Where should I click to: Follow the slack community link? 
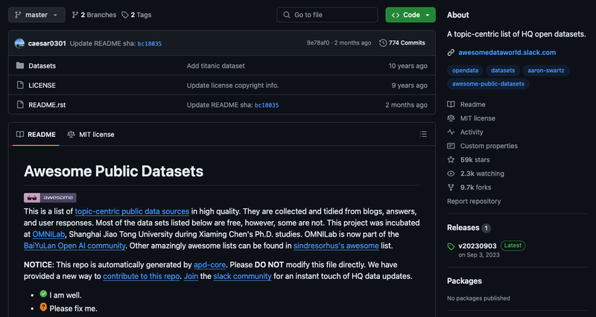tap(242, 276)
